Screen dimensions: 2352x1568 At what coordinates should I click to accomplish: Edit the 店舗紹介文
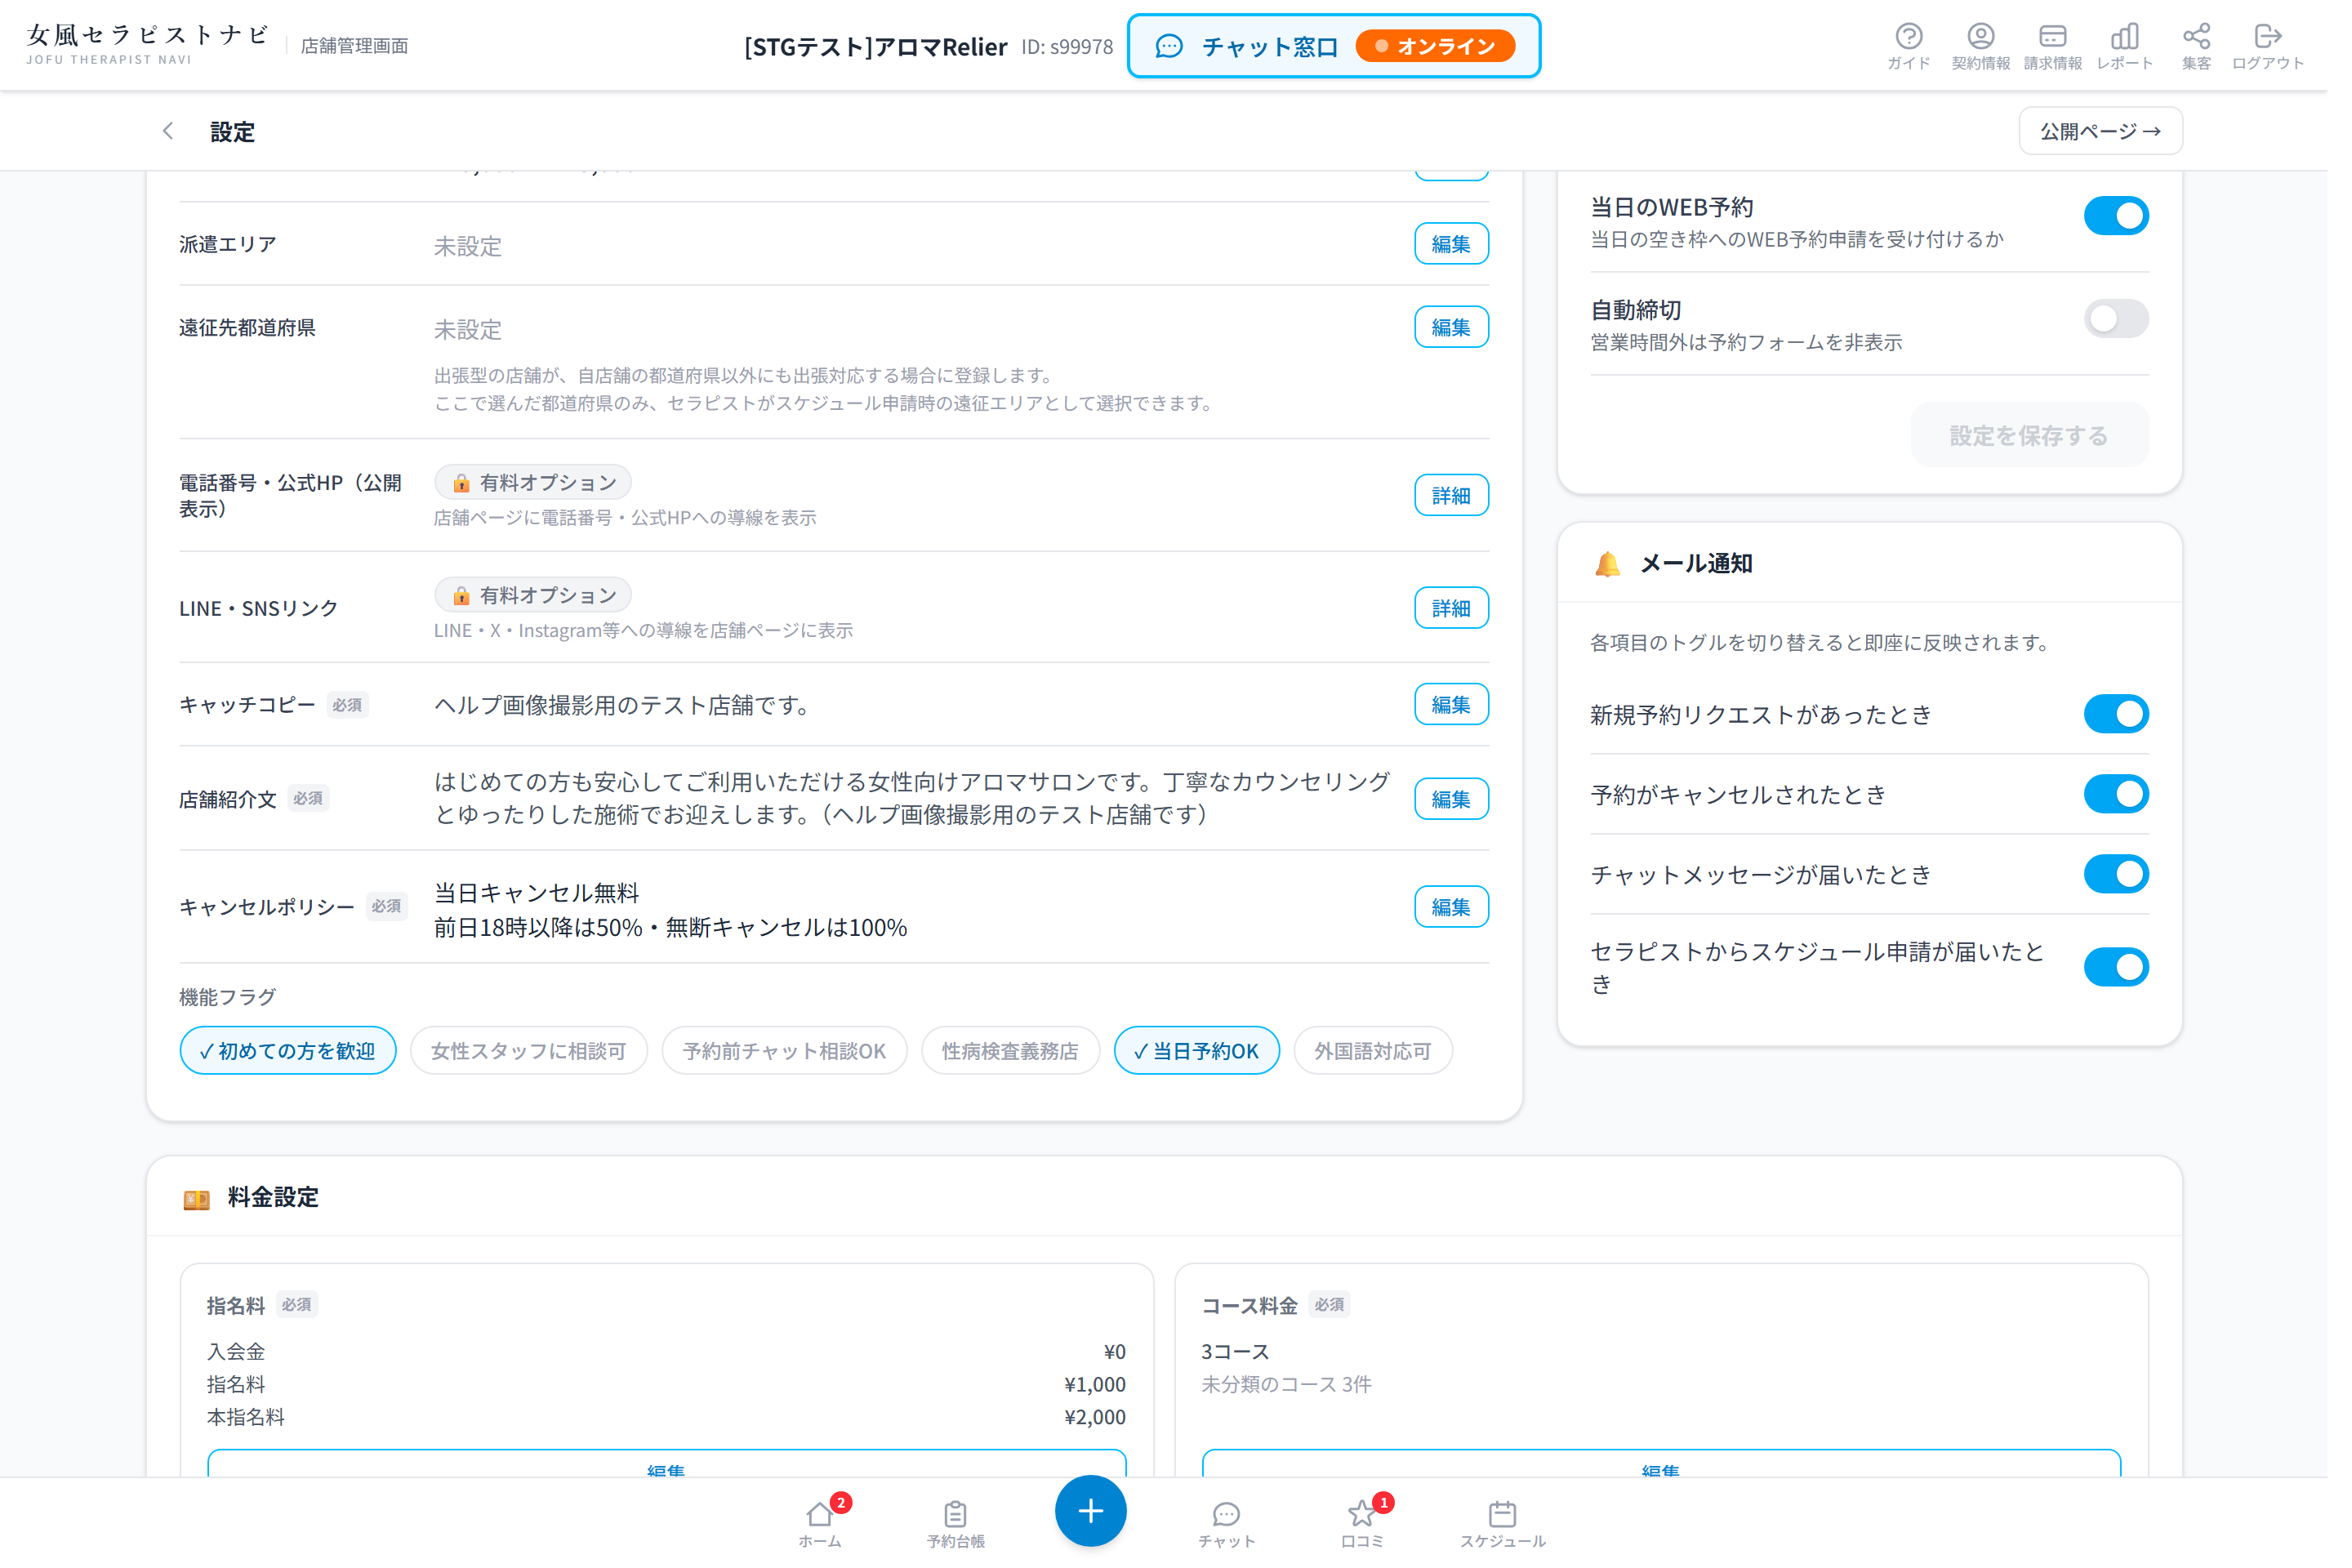(1466, 807)
